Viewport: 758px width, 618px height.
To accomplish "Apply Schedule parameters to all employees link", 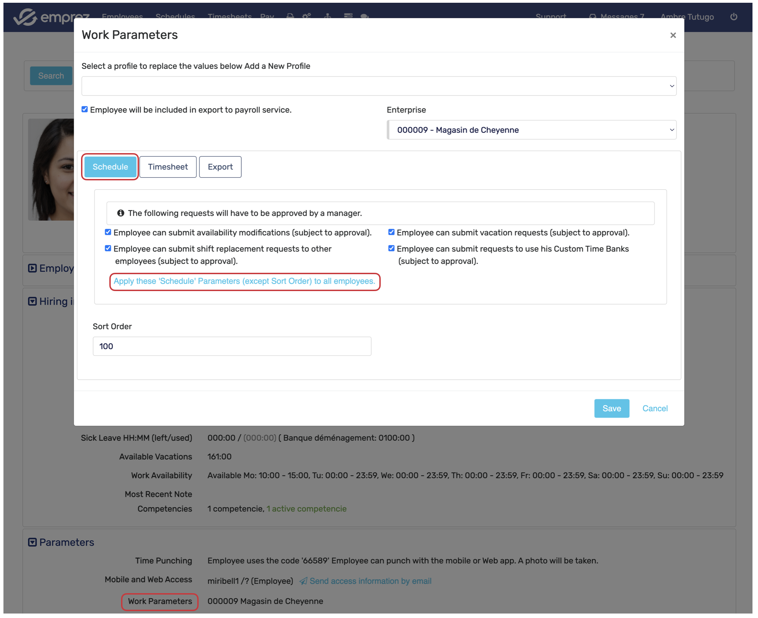I will (x=244, y=281).
